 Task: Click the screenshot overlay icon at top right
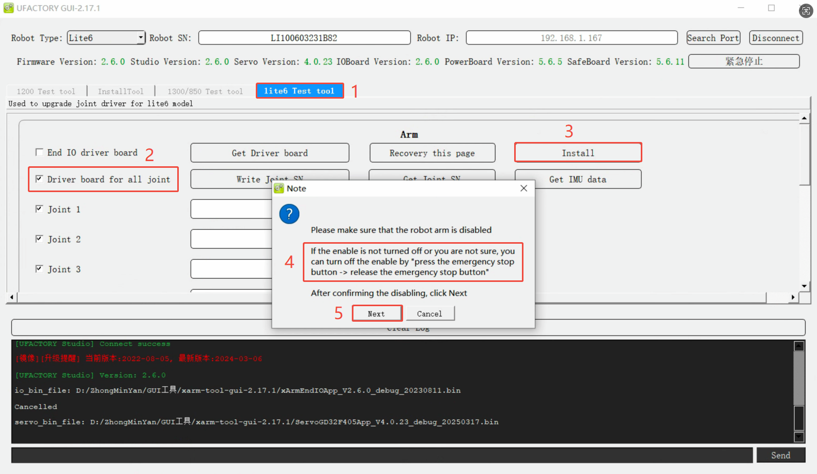pyautogui.click(x=806, y=10)
